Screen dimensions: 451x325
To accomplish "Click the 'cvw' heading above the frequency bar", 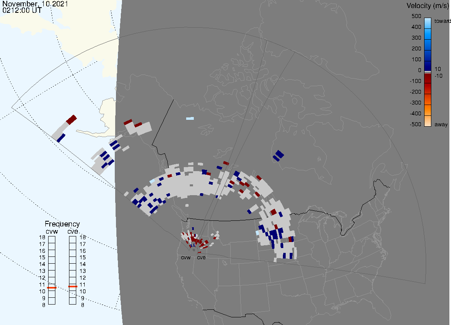I will coord(52,232).
